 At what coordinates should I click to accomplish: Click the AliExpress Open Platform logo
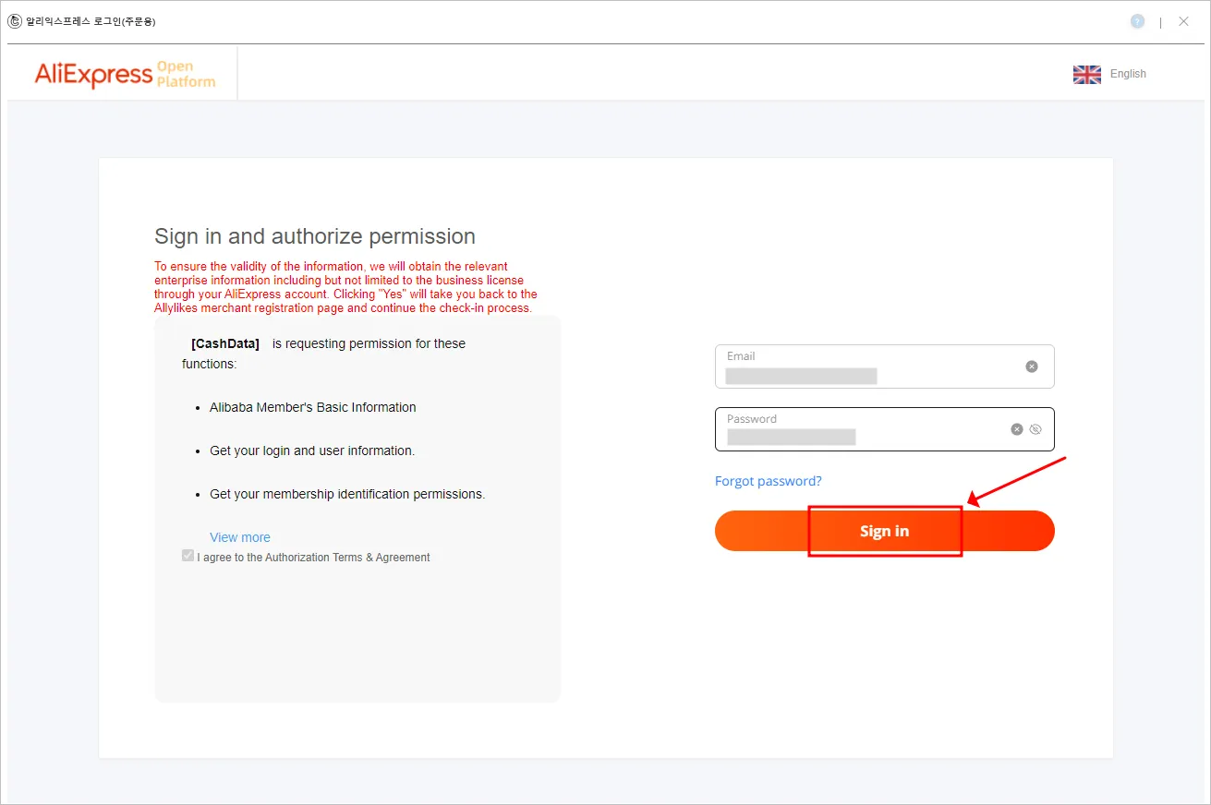[x=125, y=74]
